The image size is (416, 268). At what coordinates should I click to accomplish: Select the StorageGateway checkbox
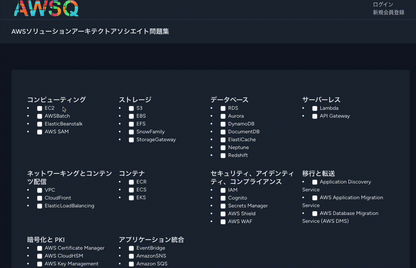(x=131, y=140)
